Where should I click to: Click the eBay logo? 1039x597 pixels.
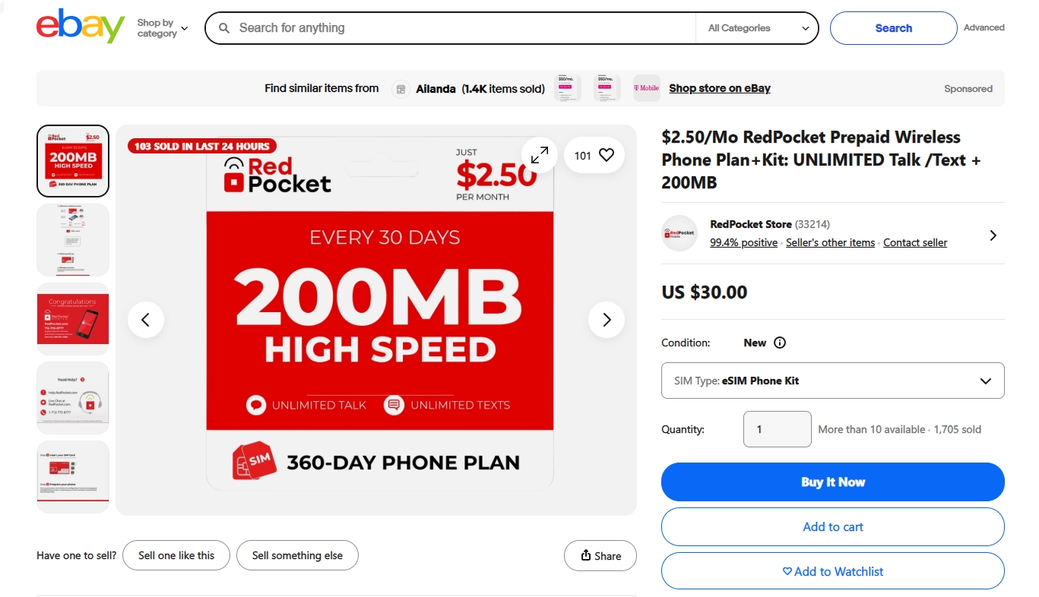click(80, 27)
